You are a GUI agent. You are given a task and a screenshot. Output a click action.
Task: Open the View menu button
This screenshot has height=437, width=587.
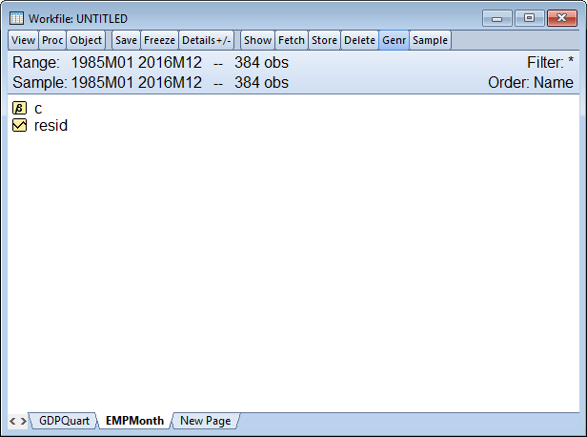tap(23, 40)
